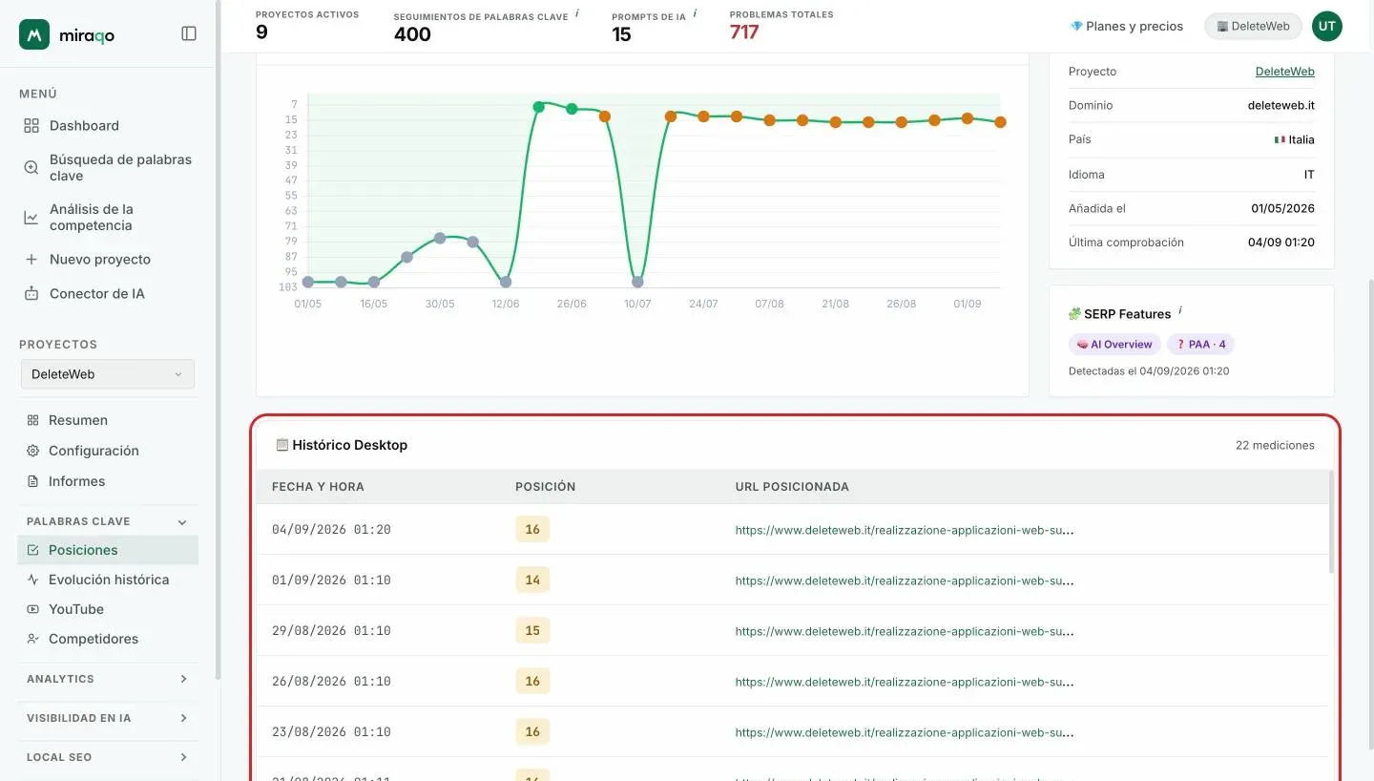Click the plus icon for Nuevo proyecto

pos(31,260)
